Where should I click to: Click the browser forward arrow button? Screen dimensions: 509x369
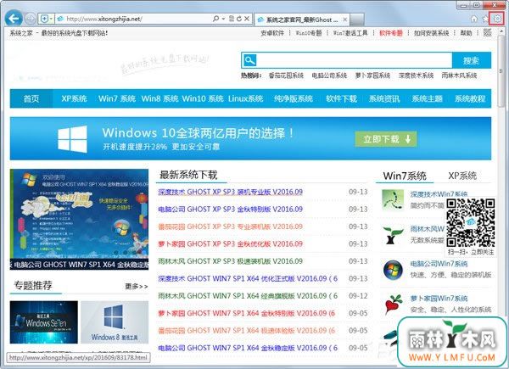(31, 19)
